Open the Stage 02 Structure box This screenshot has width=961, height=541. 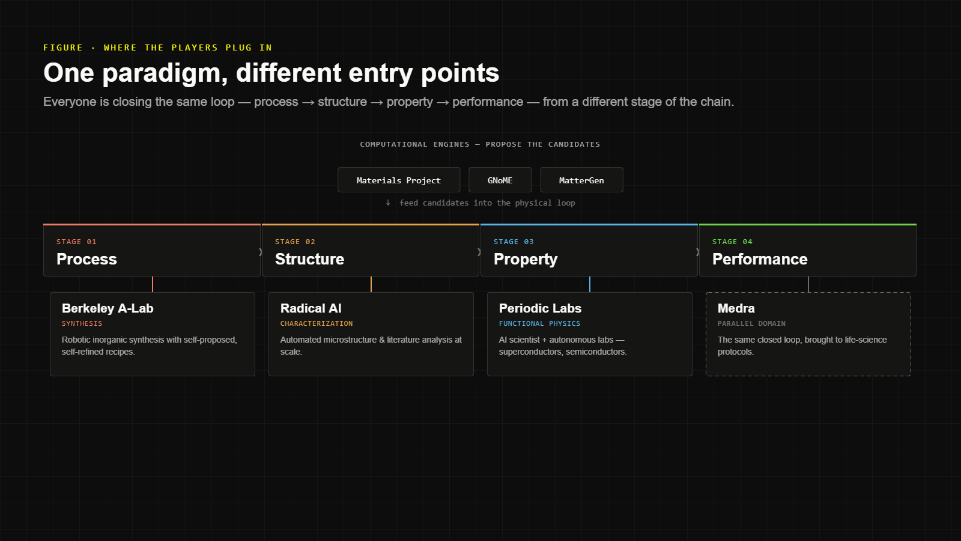pos(371,250)
